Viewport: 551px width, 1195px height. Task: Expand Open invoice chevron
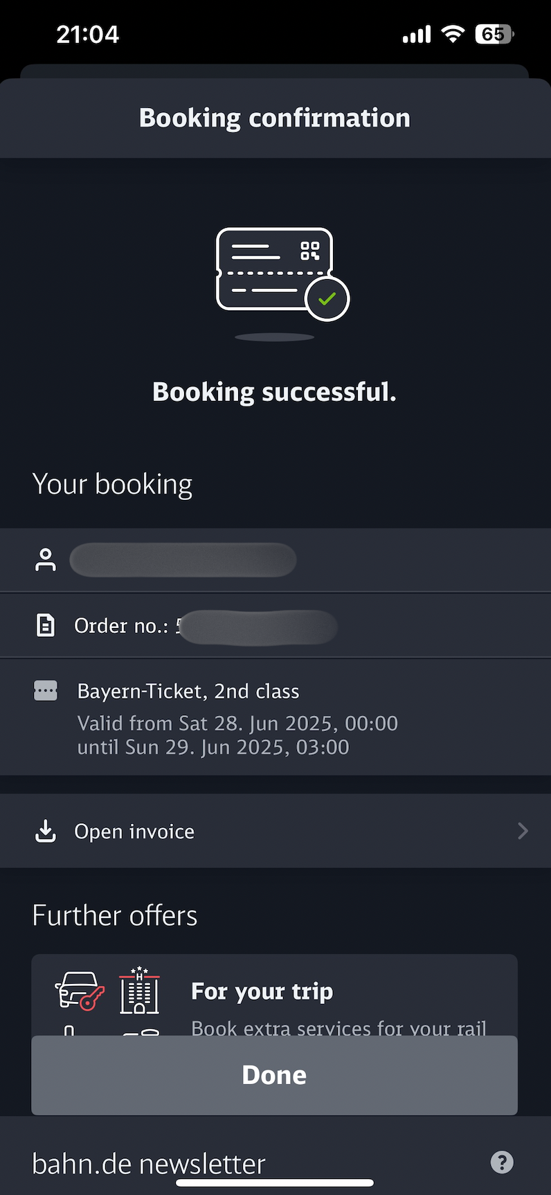[523, 831]
